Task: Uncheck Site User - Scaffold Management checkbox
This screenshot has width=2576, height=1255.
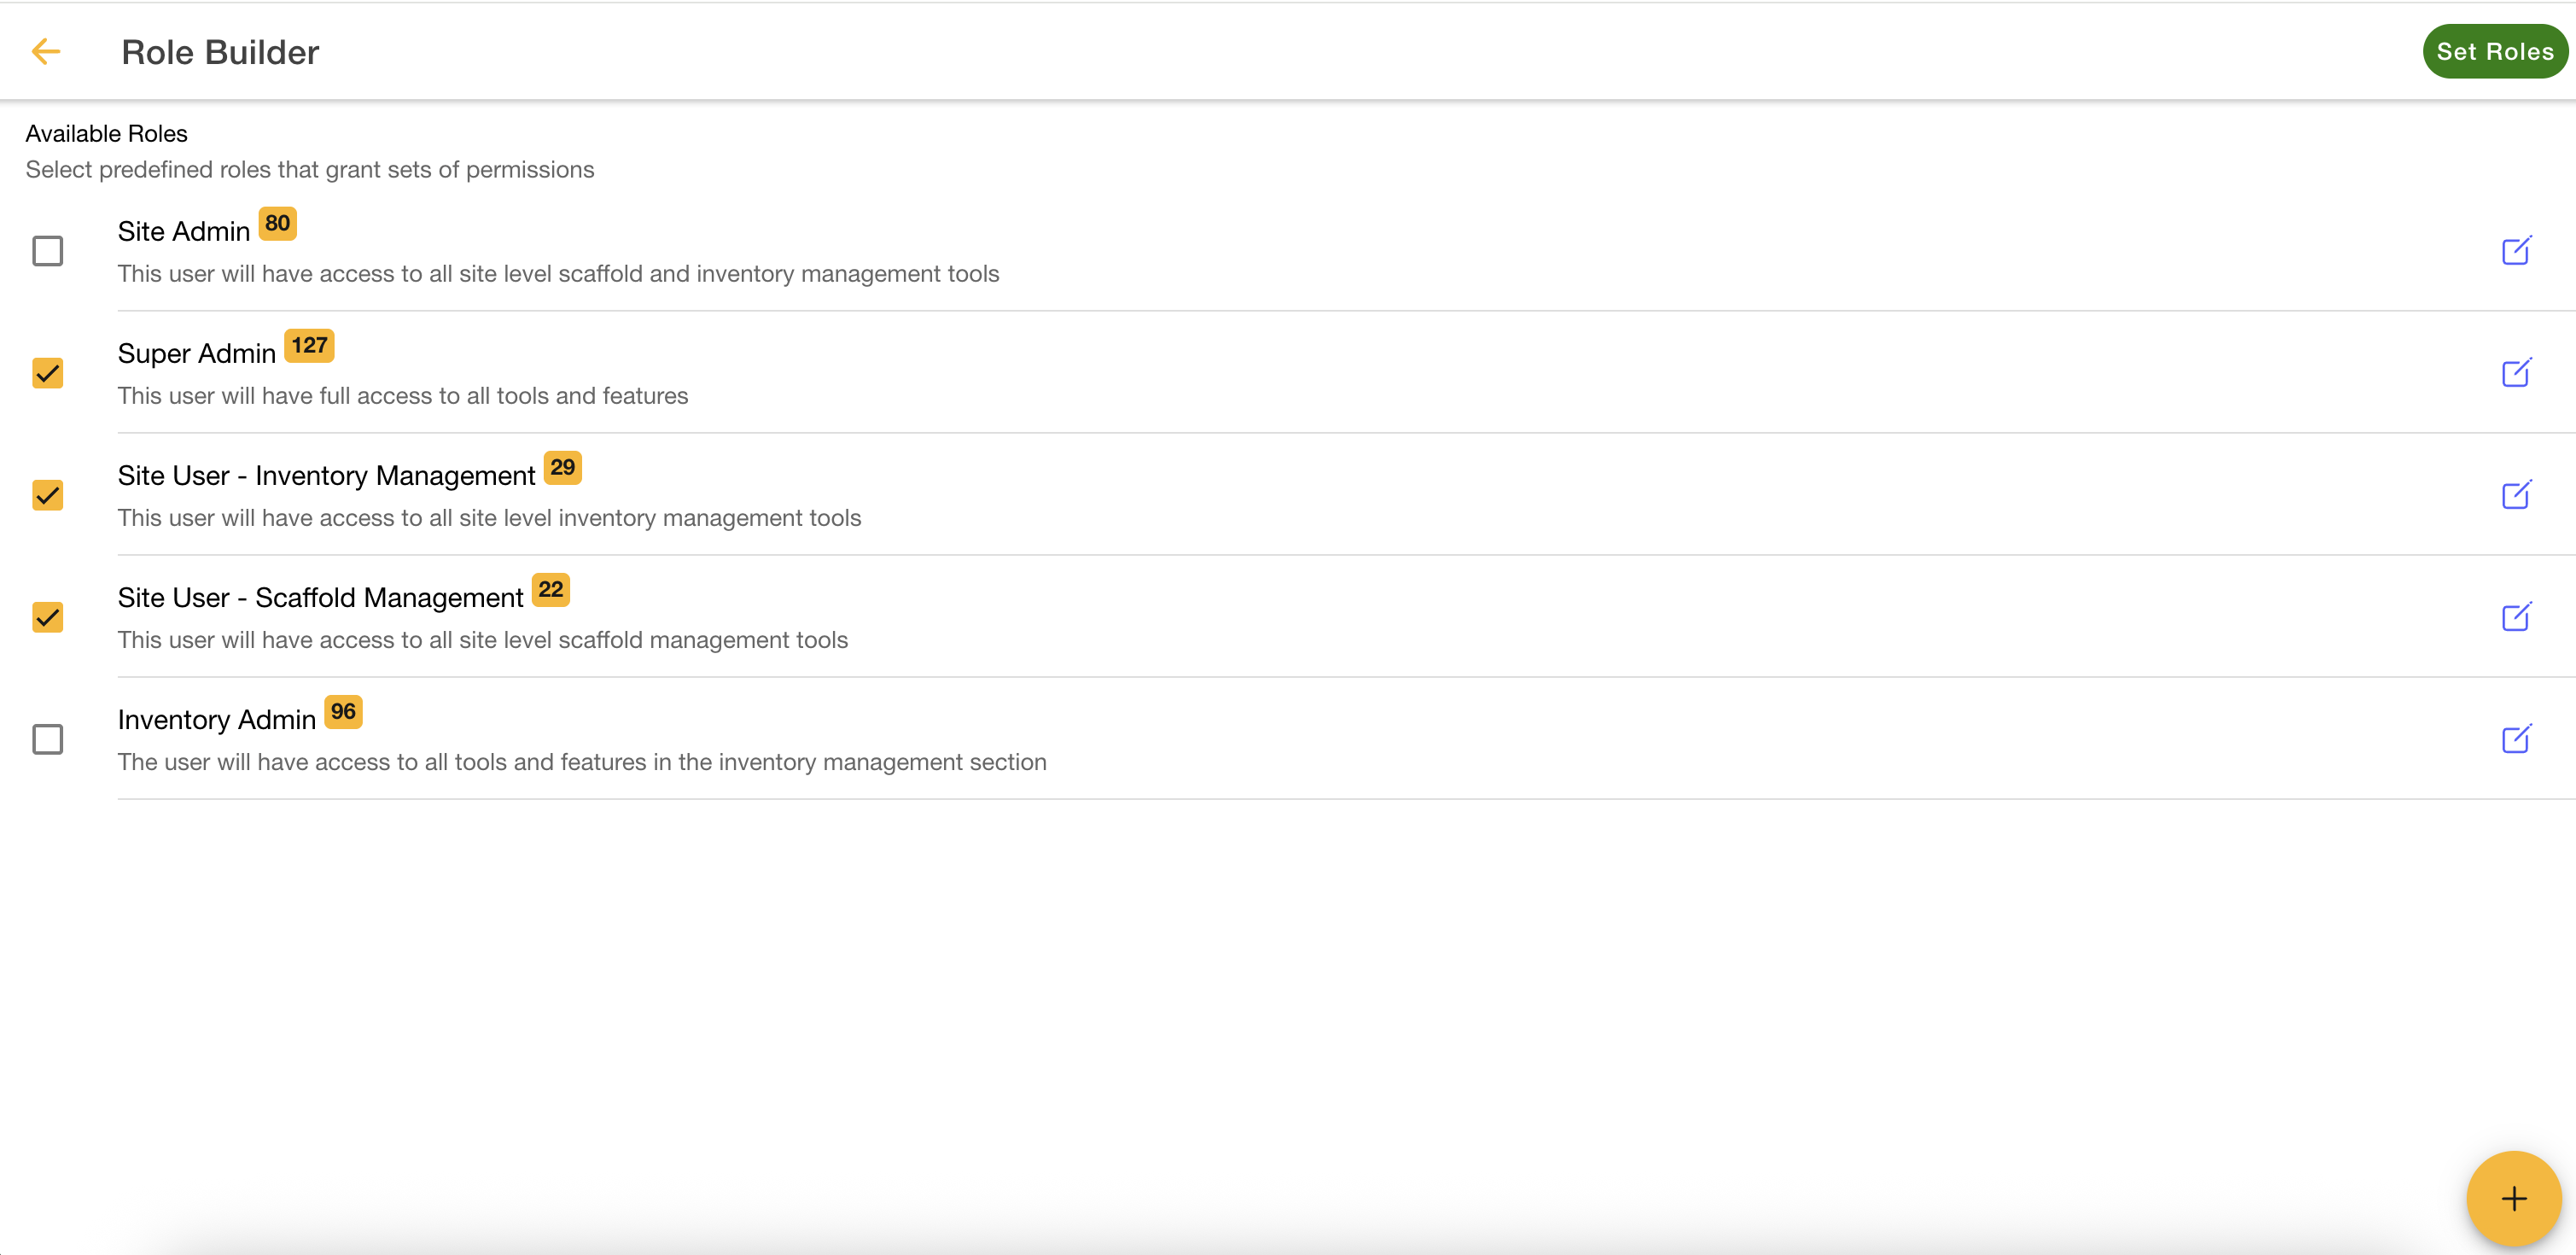Action: pyautogui.click(x=48, y=616)
